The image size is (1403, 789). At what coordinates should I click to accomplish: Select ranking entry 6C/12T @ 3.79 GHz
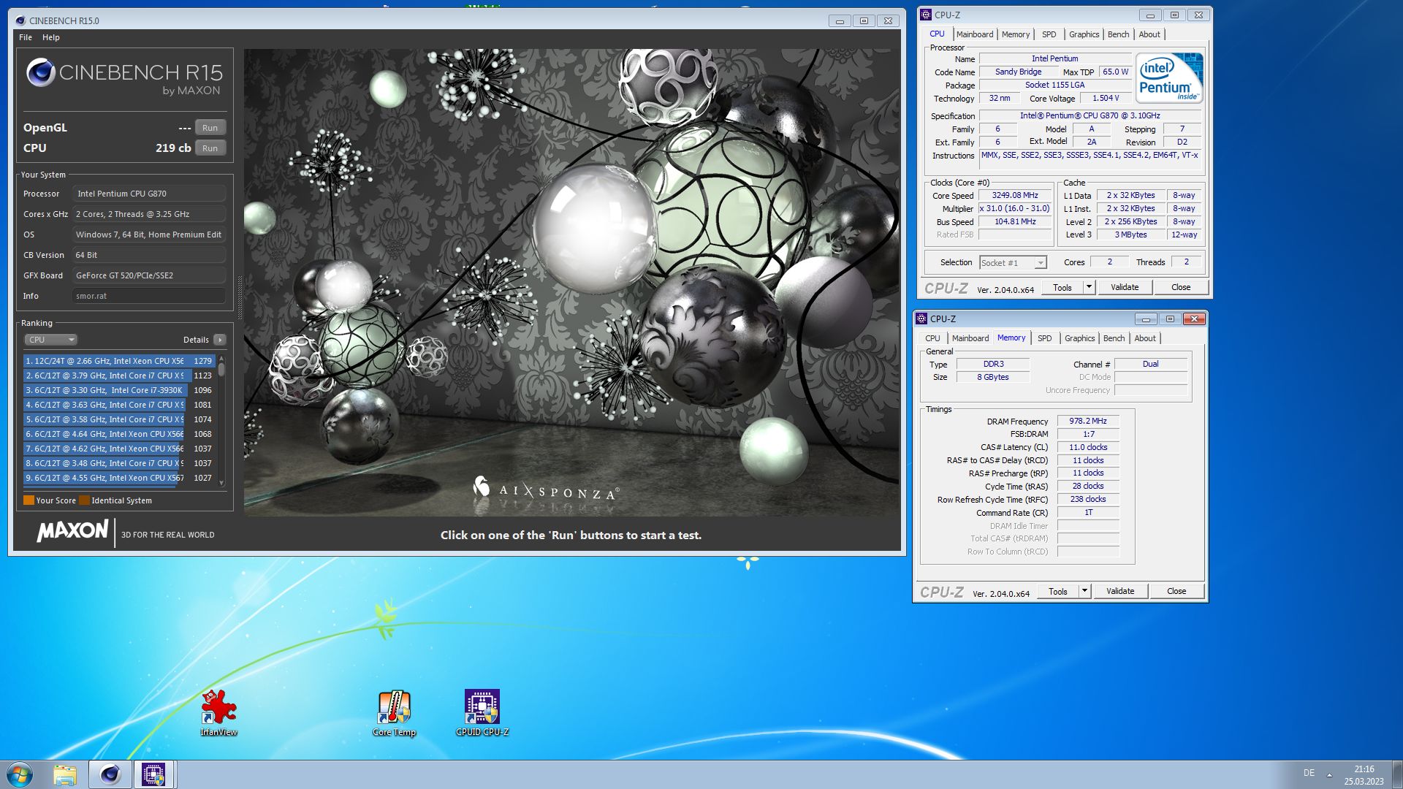pyautogui.click(x=118, y=376)
